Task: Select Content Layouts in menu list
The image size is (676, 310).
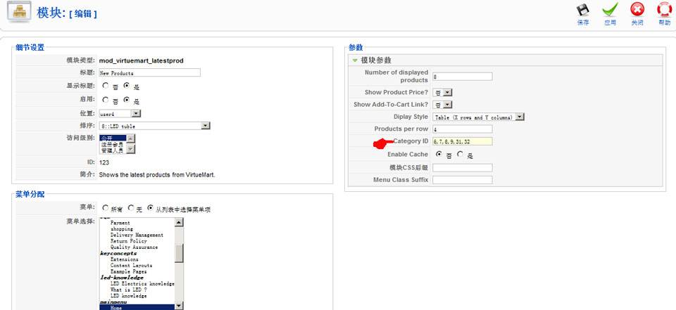Action: (131, 266)
